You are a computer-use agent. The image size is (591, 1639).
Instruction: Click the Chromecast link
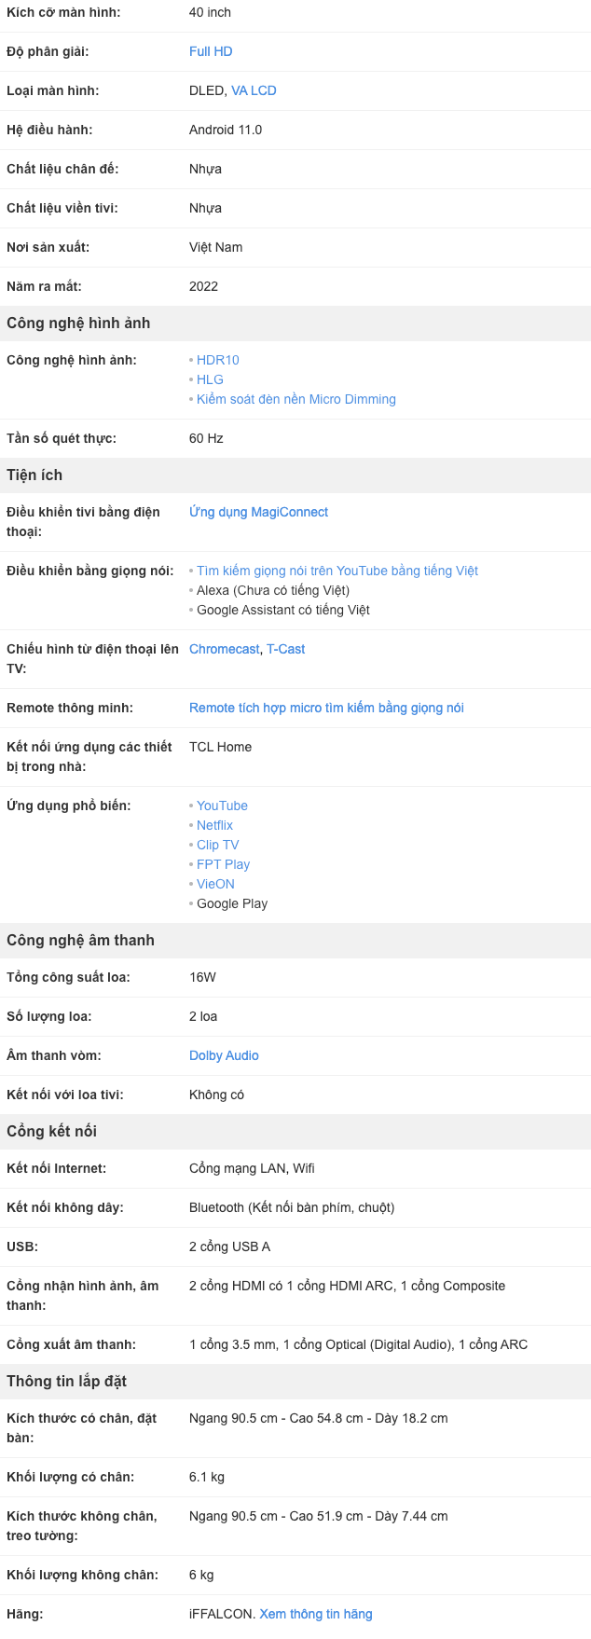point(224,649)
